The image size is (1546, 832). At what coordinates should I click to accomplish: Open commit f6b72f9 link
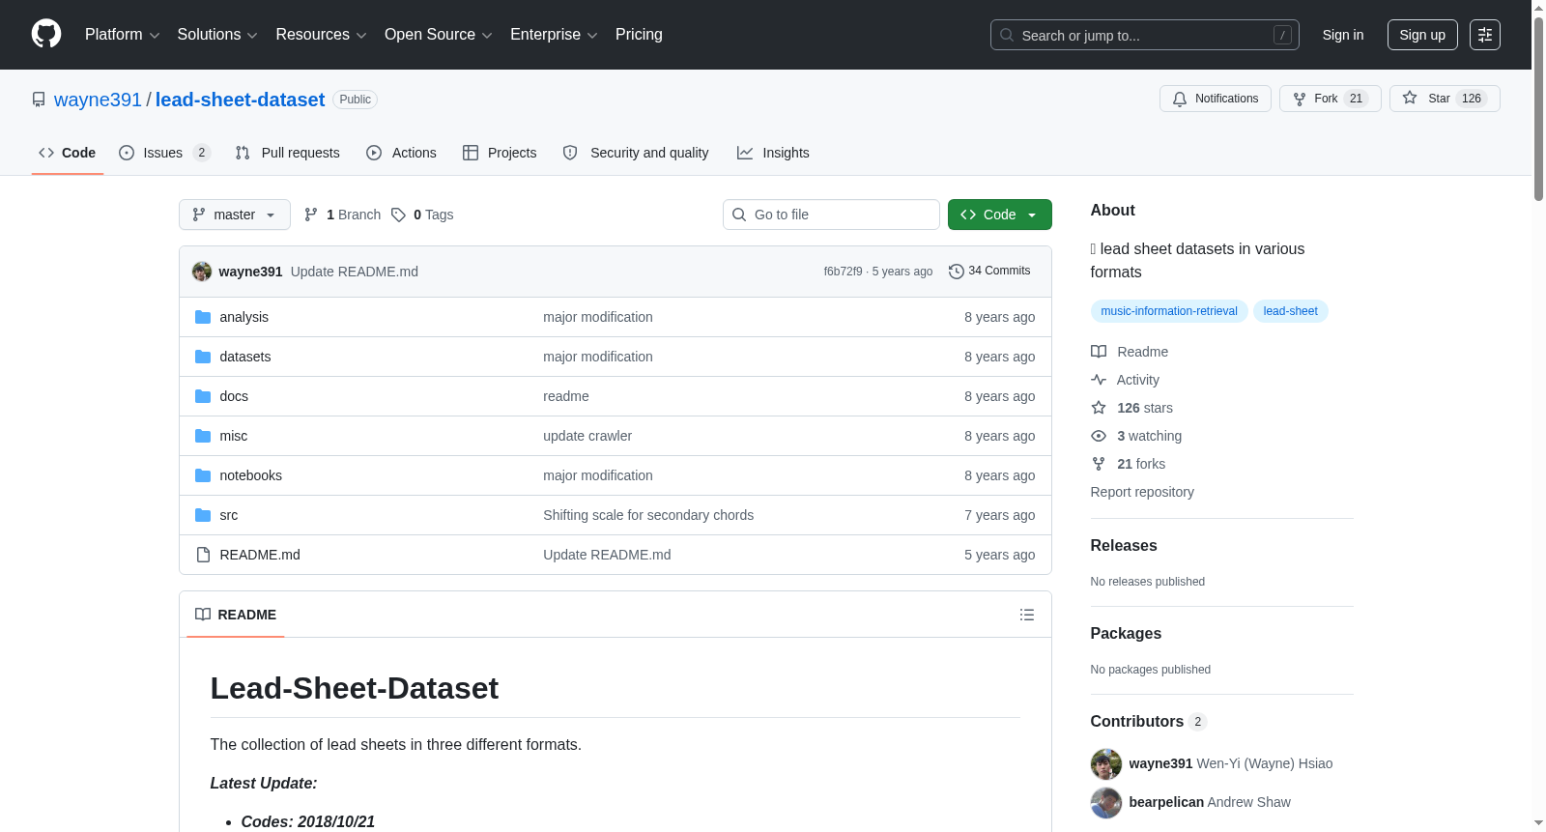pos(843,272)
